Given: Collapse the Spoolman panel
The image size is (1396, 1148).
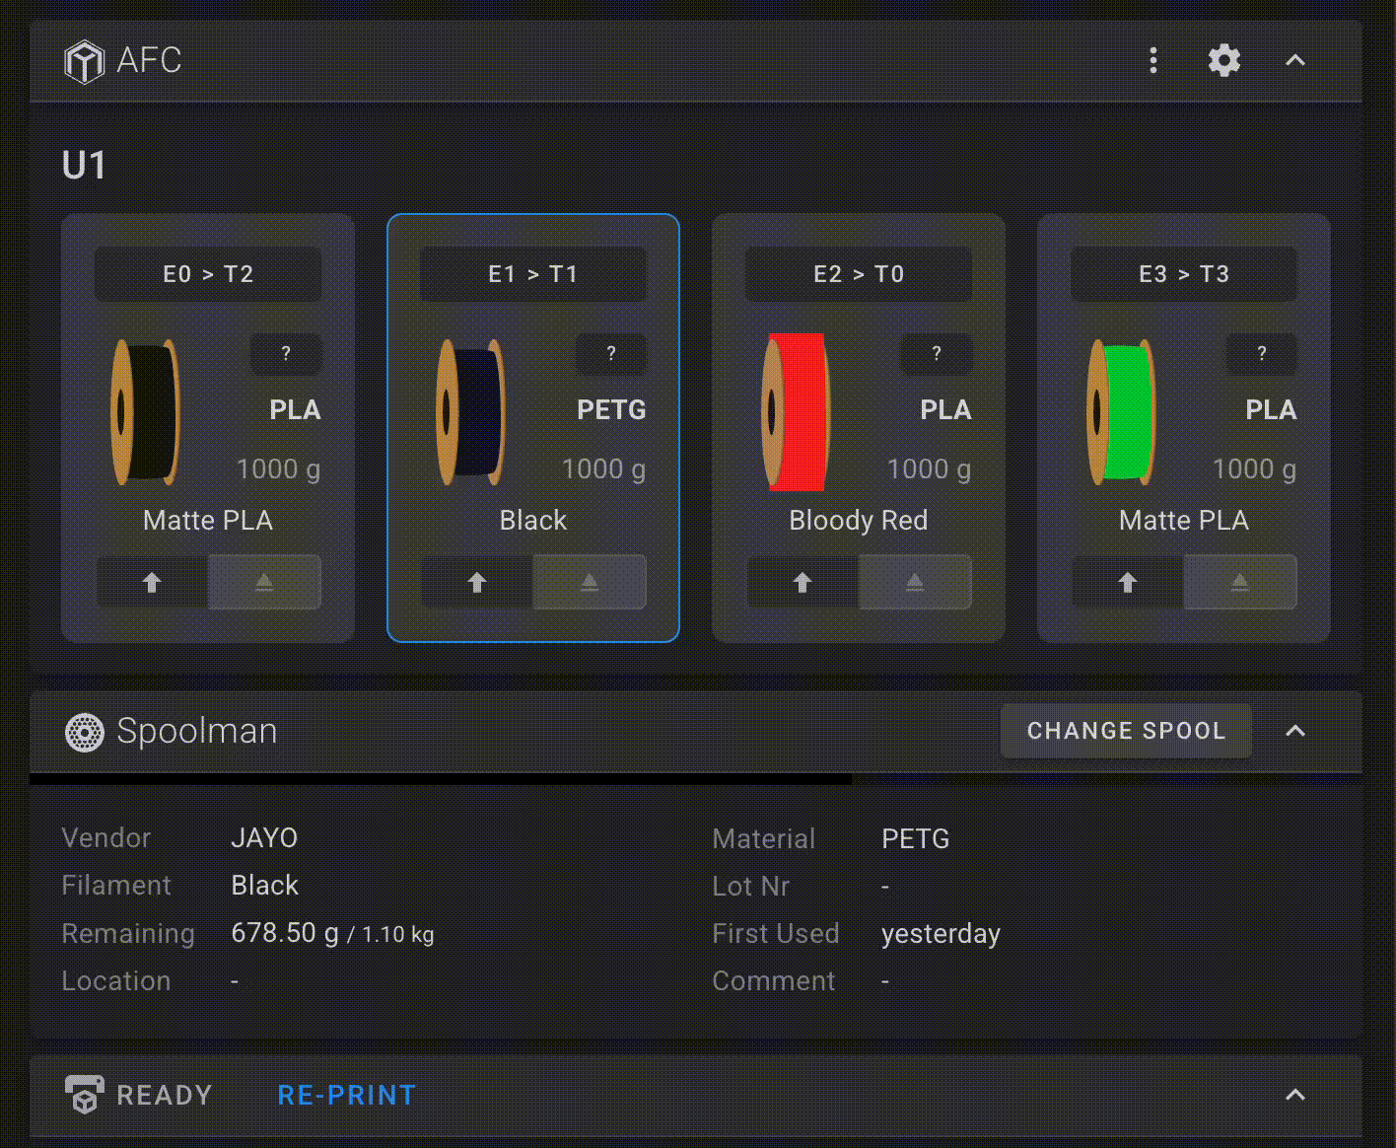Looking at the screenshot, I should (x=1294, y=732).
